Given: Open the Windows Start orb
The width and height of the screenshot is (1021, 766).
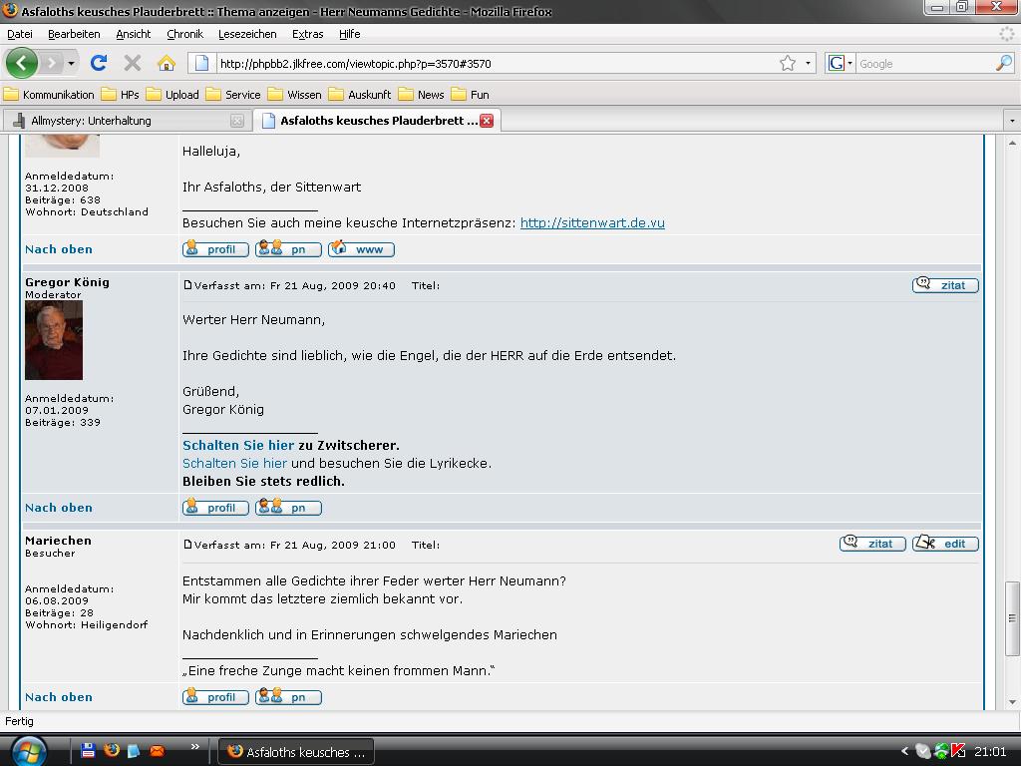Looking at the screenshot, I should coord(29,751).
